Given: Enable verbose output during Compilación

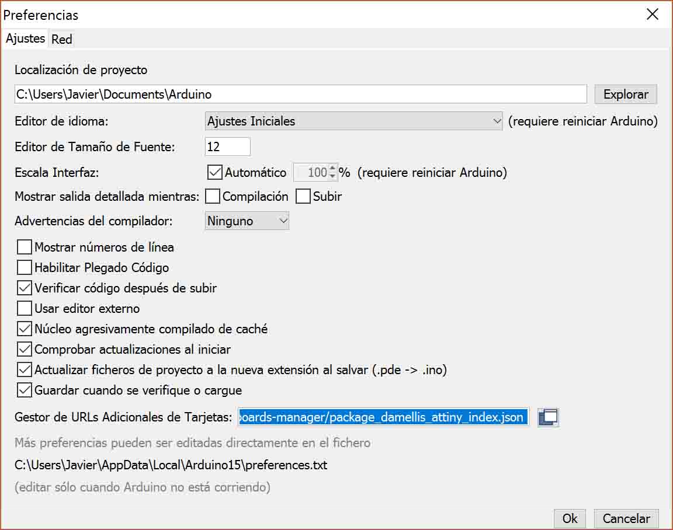Looking at the screenshot, I should coord(213,196).
